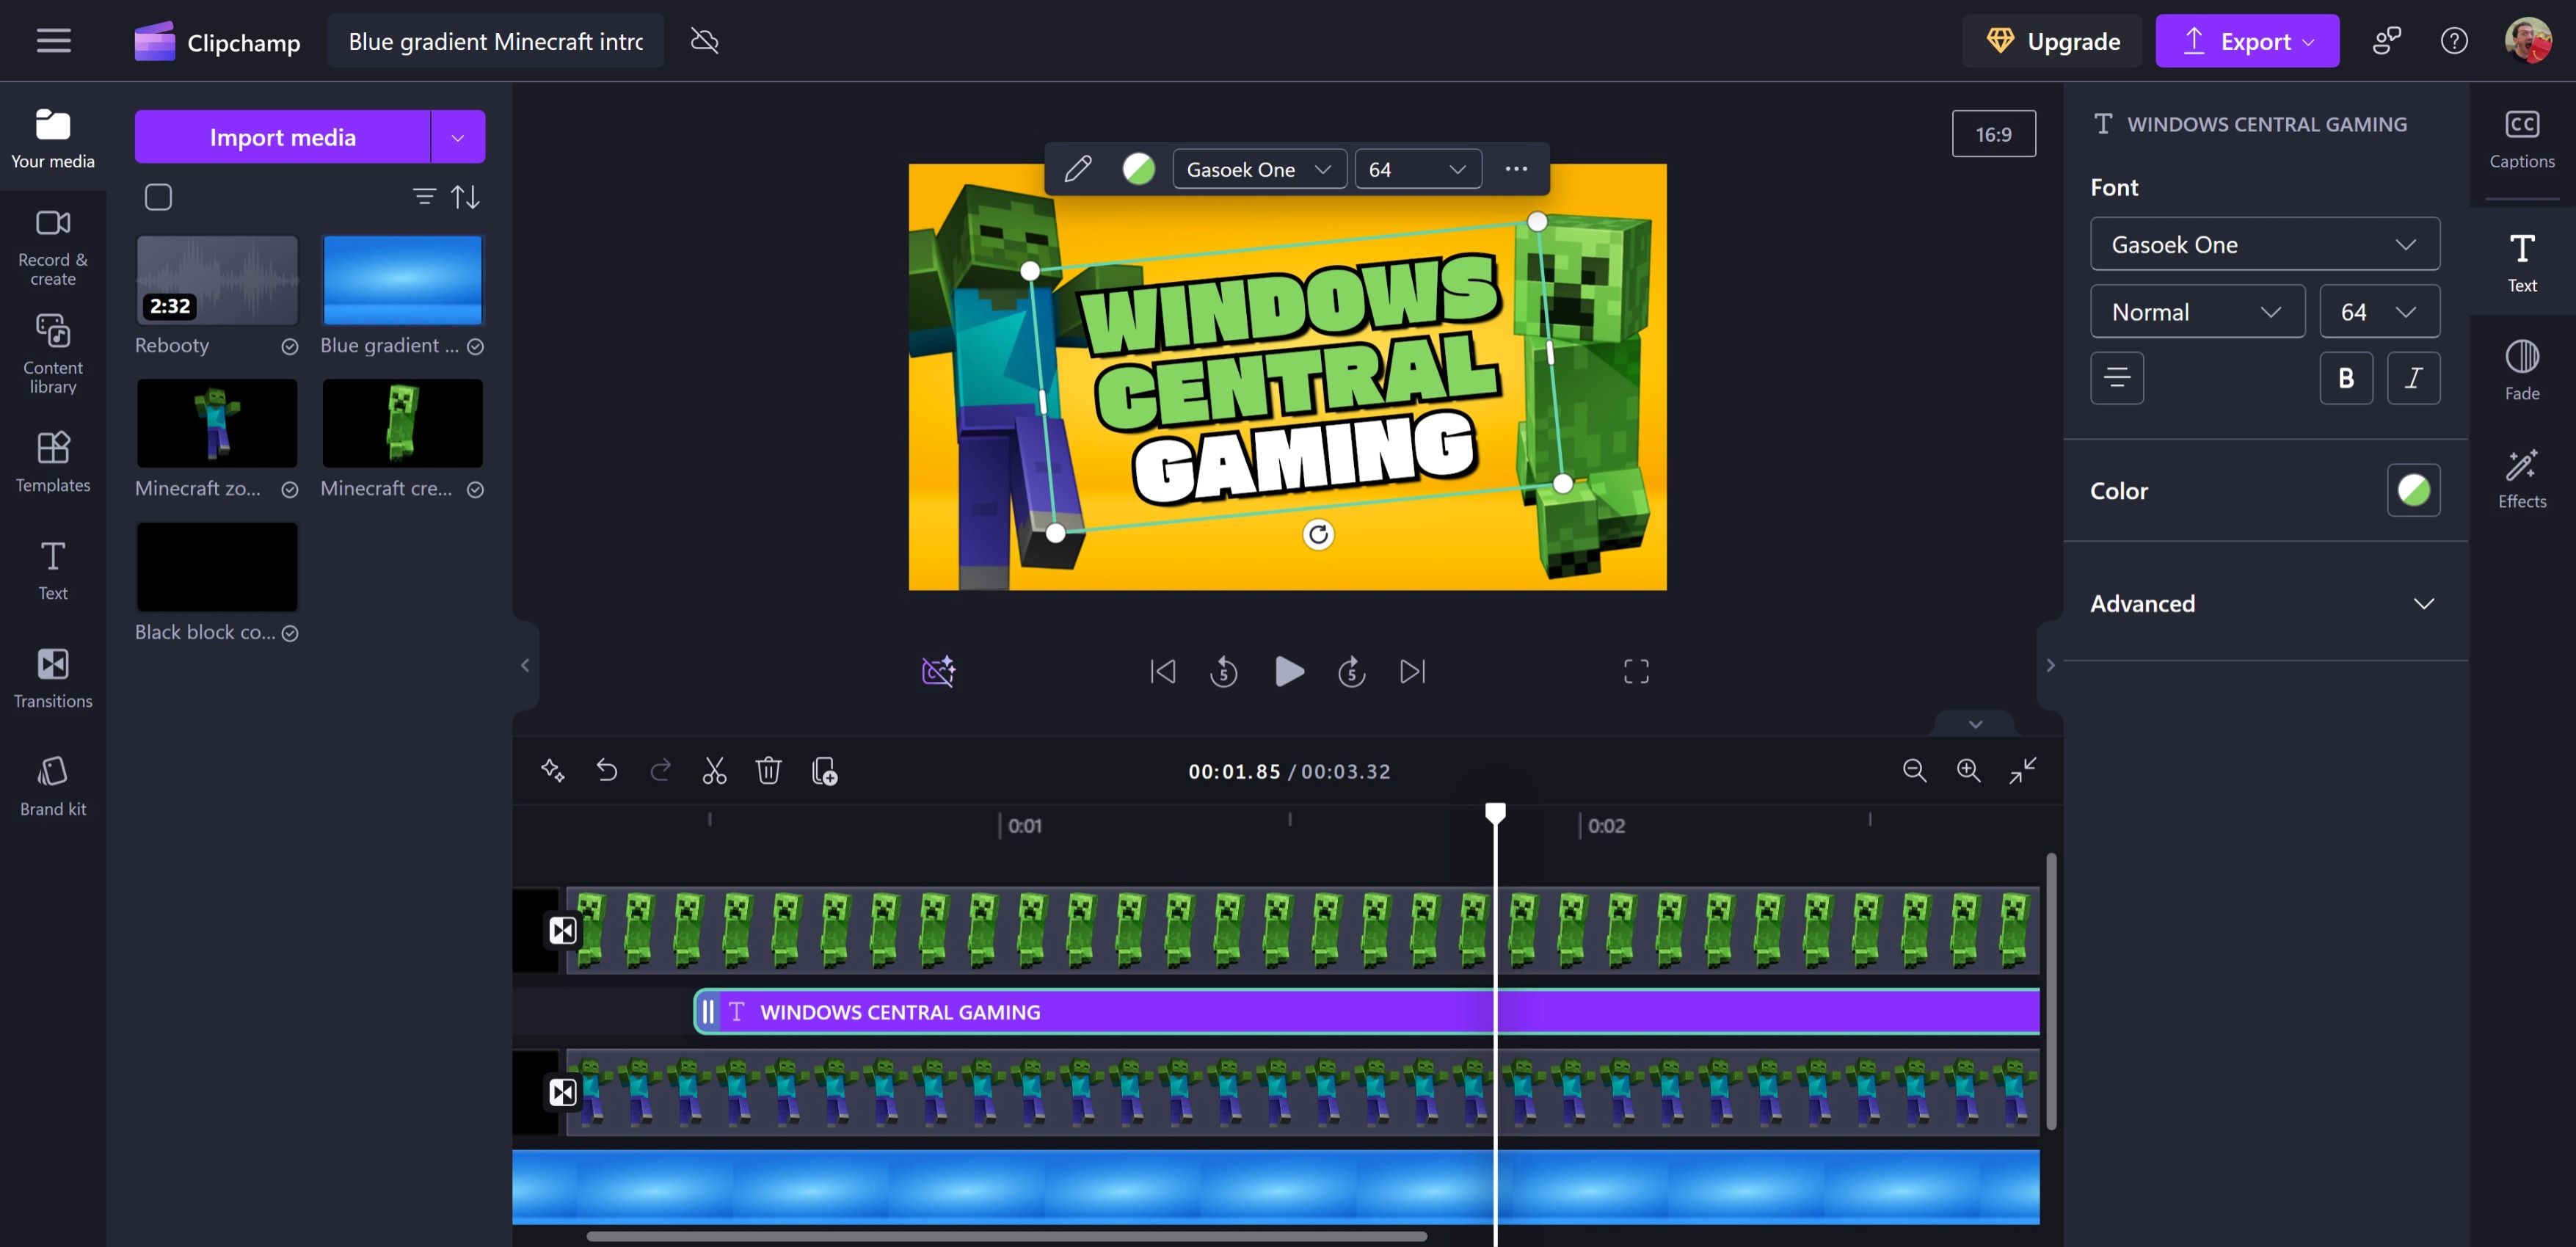Open the Effects panel tab
This screenshot has height=1247, width=2576.
click(2522, 479)
